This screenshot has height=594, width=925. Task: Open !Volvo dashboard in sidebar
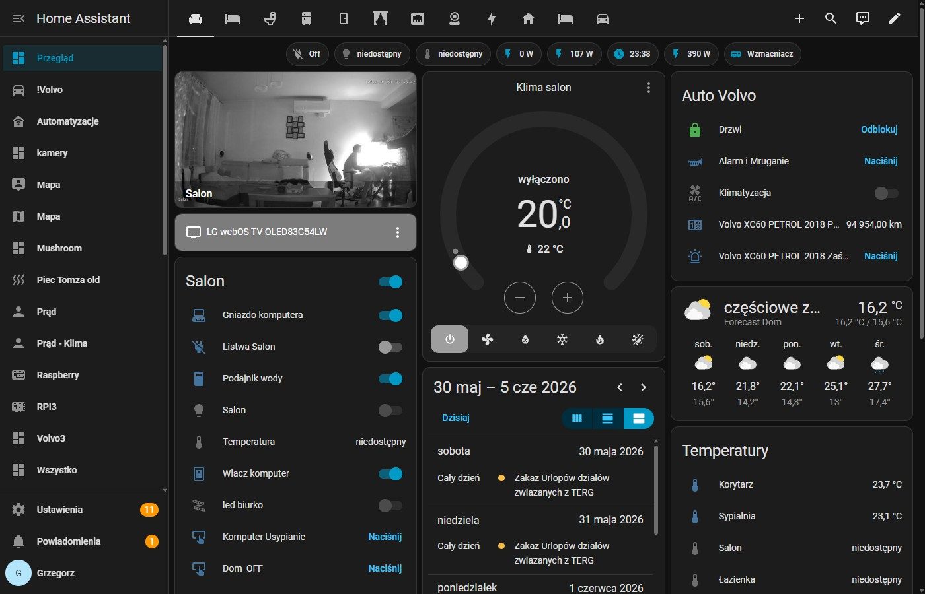[82, 90]
